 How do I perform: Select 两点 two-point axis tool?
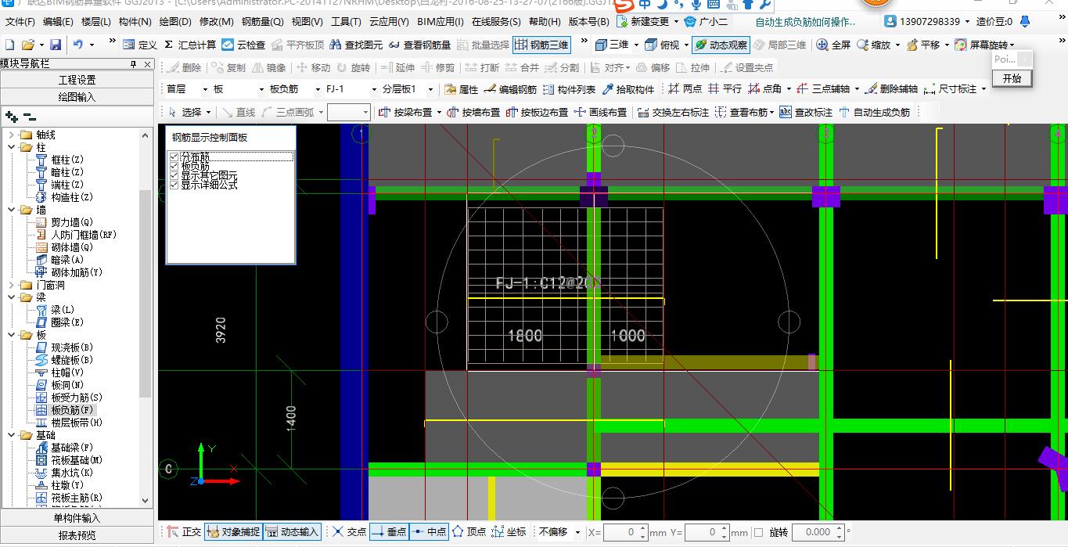[x=685, y=89]
